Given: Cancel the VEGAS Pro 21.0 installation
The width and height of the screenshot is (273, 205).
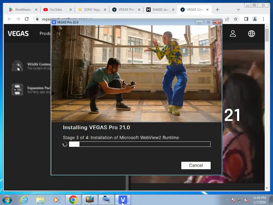Looking at the screenshot, I should [196, 165].
